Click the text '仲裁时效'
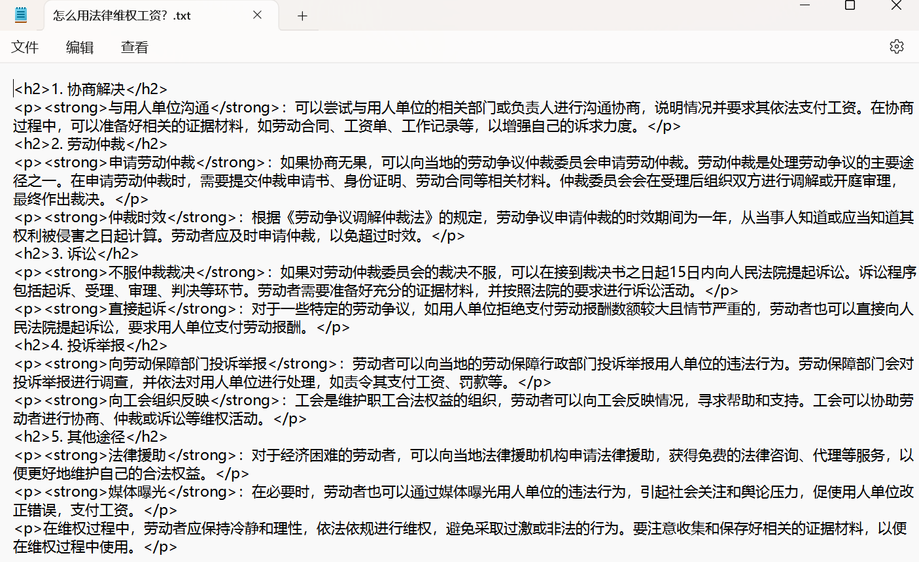 [137, 218]
